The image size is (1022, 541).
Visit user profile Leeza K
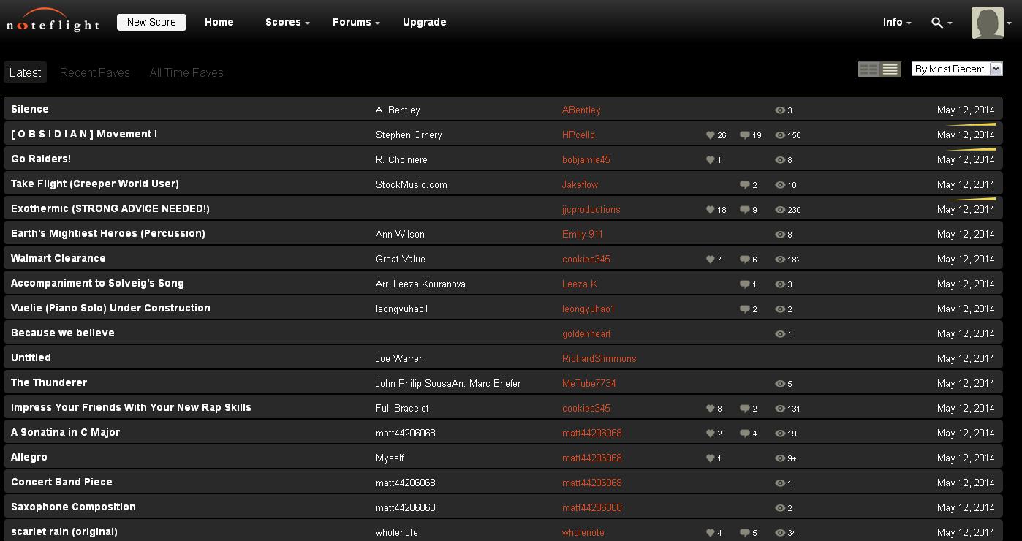(x=580, y=284)
